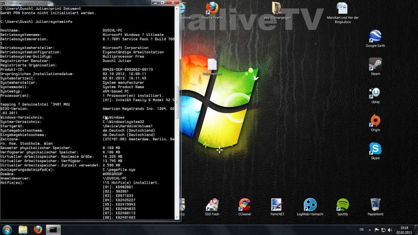The height and width of the screenshot is (235, 418).
Task: Open Spotify desktop shortcut
Action: coord(343,207)
